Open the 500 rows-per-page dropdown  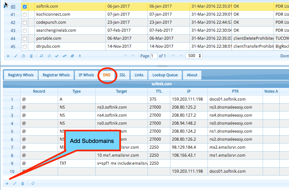pos(194,56)
